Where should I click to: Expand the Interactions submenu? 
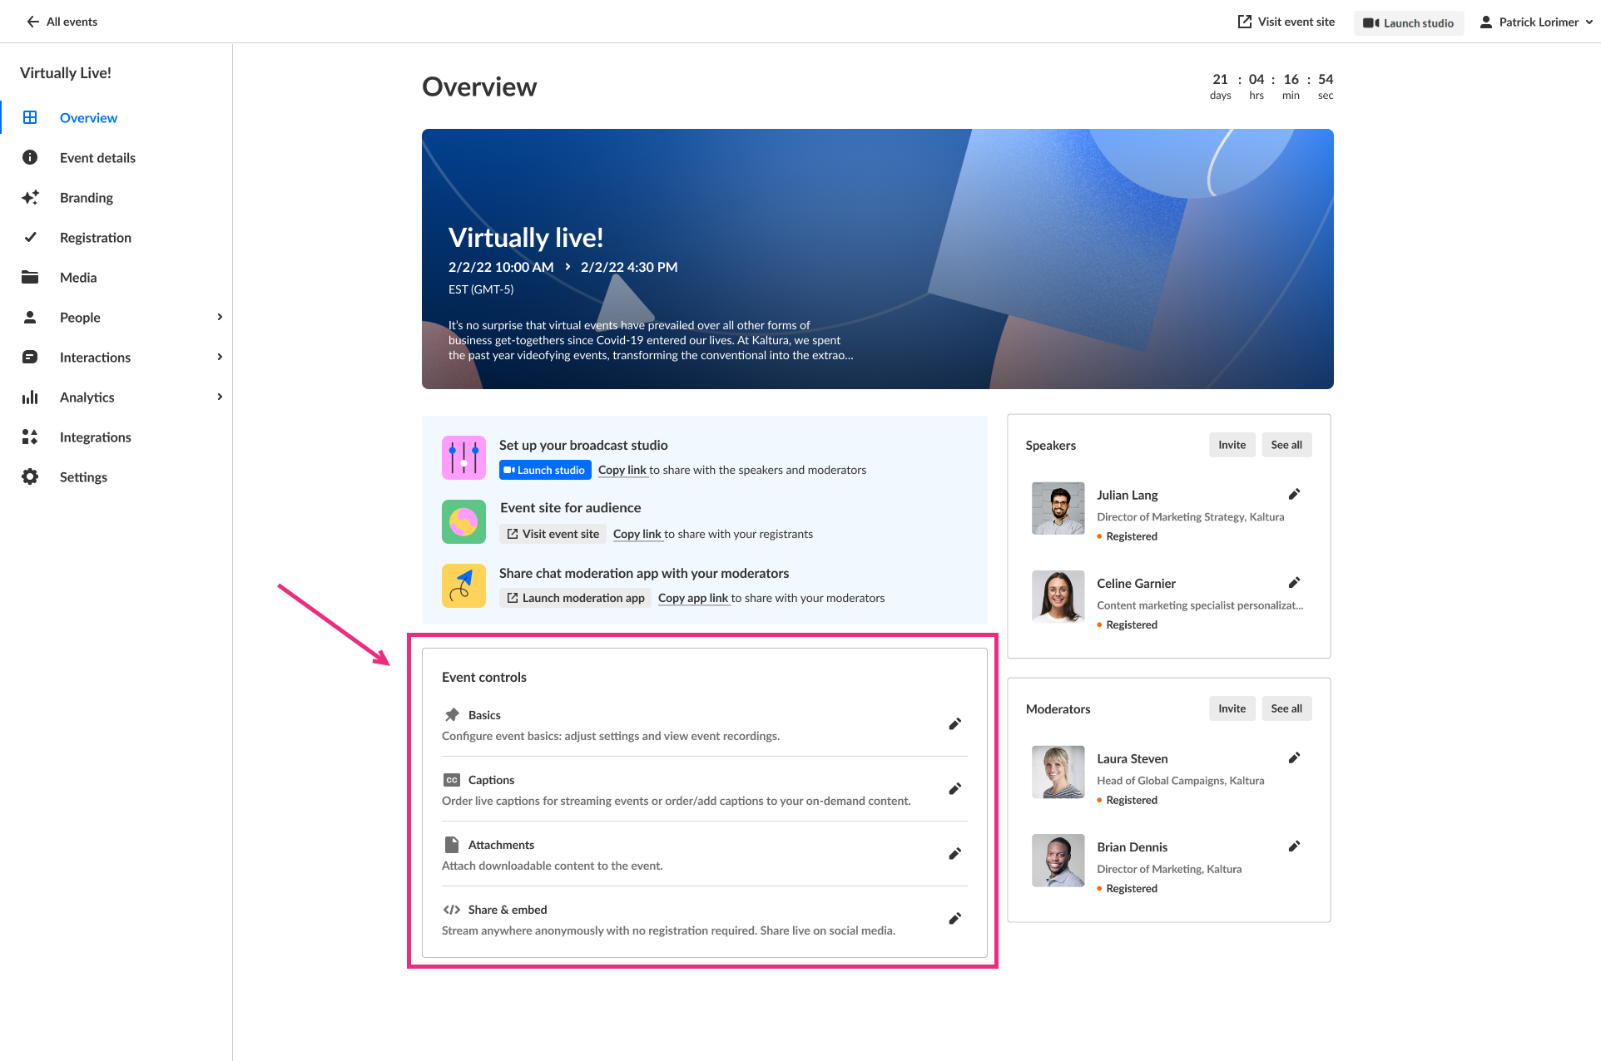click(220, 358)
